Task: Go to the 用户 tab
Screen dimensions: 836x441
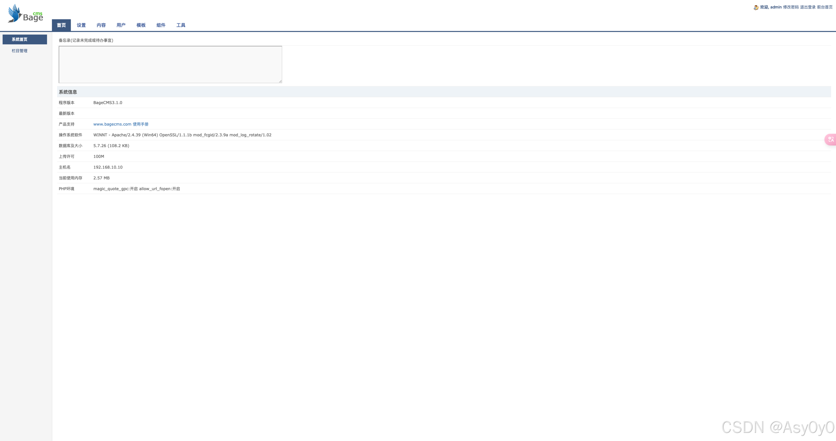Action: [121, 25]
